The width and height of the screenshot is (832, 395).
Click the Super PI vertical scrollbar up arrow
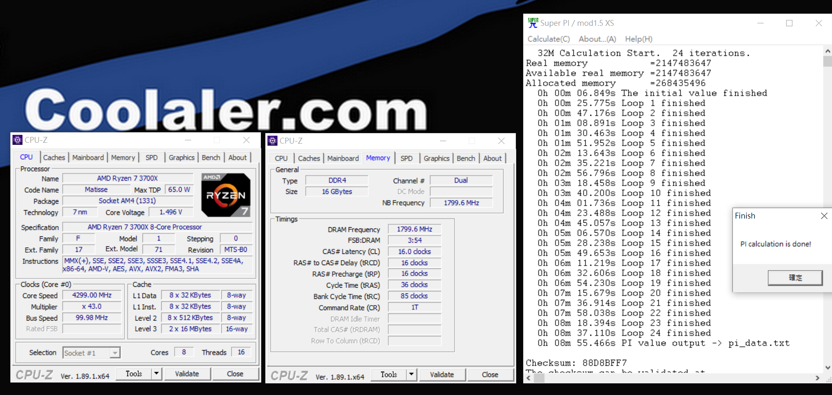click(827, 51)
